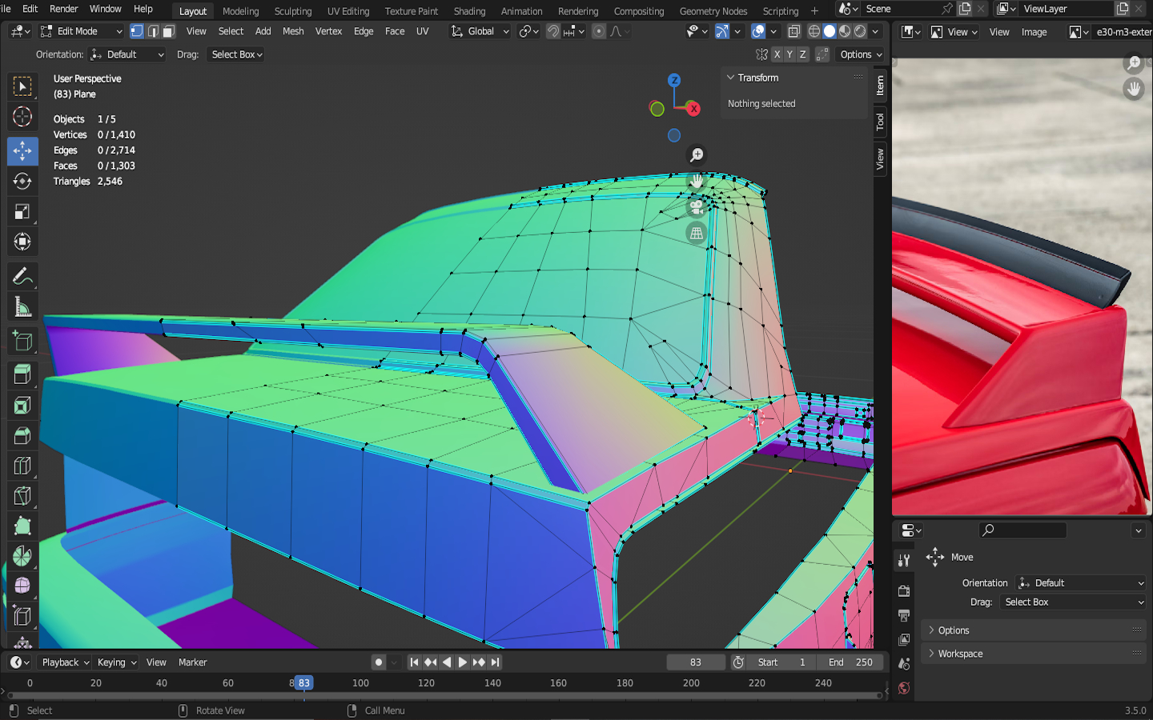Screen dimensions: 1153x720
Task: Select the Scale tool
Action: 22,212
